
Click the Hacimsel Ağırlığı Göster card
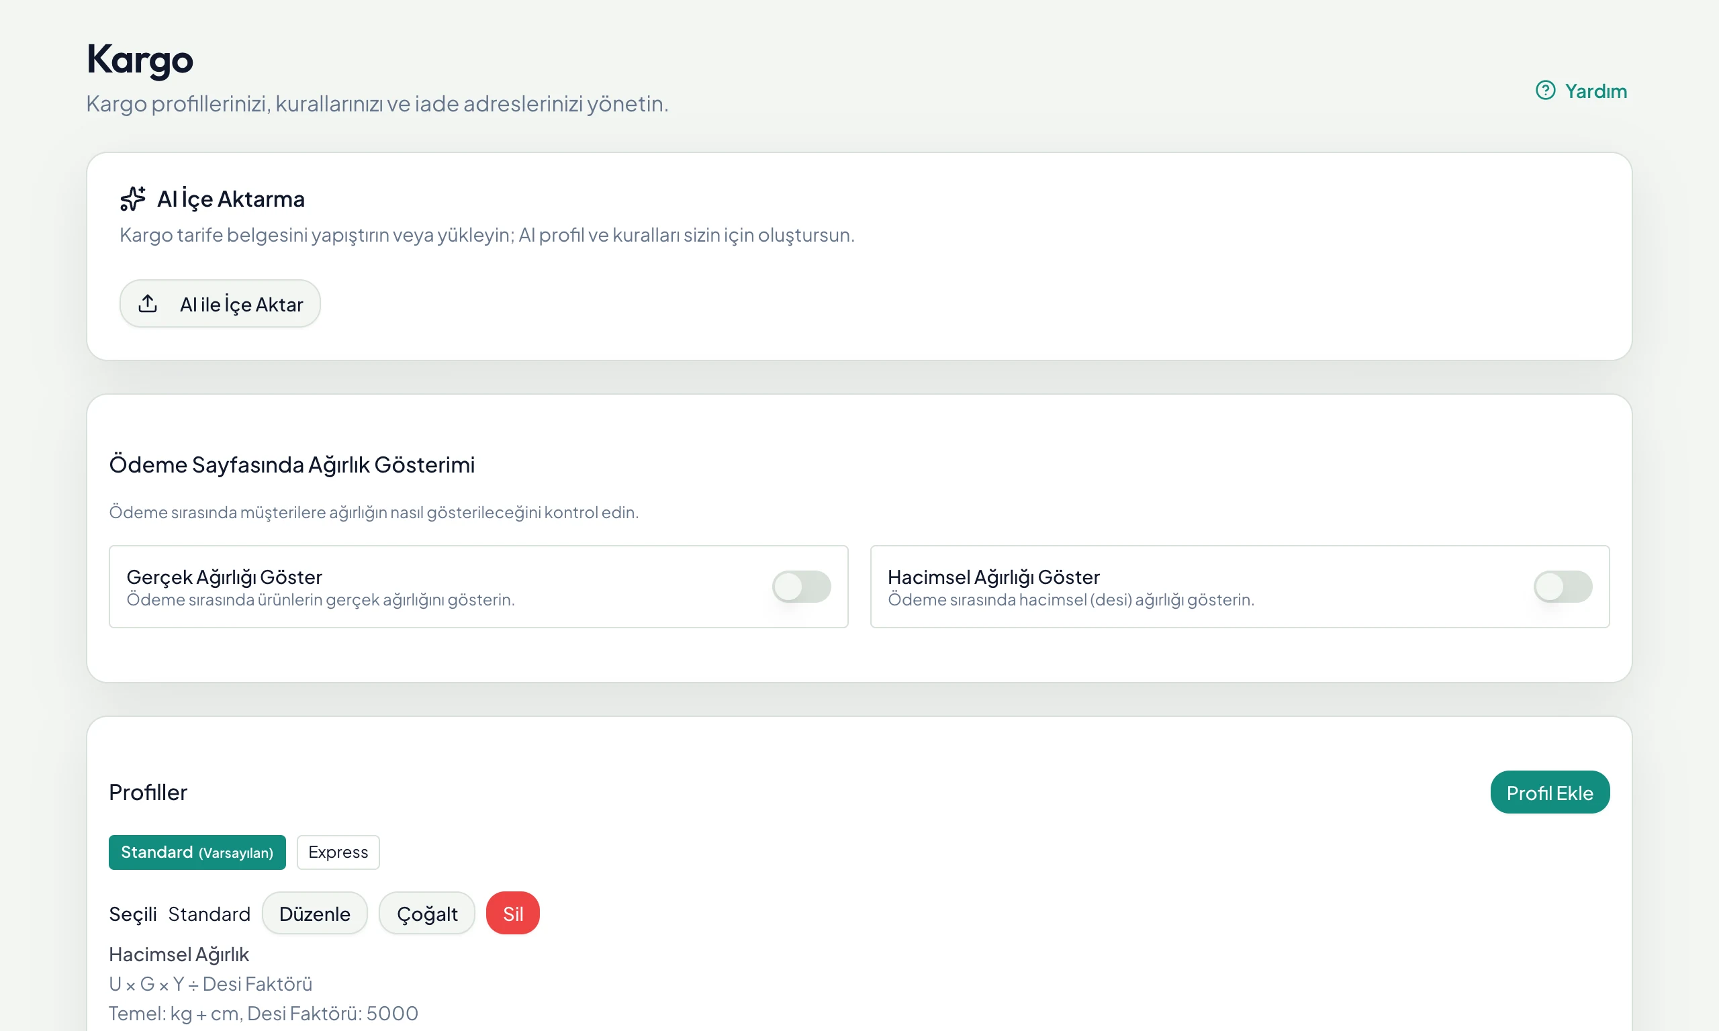pyautogui.click(x=1240, y=587)
